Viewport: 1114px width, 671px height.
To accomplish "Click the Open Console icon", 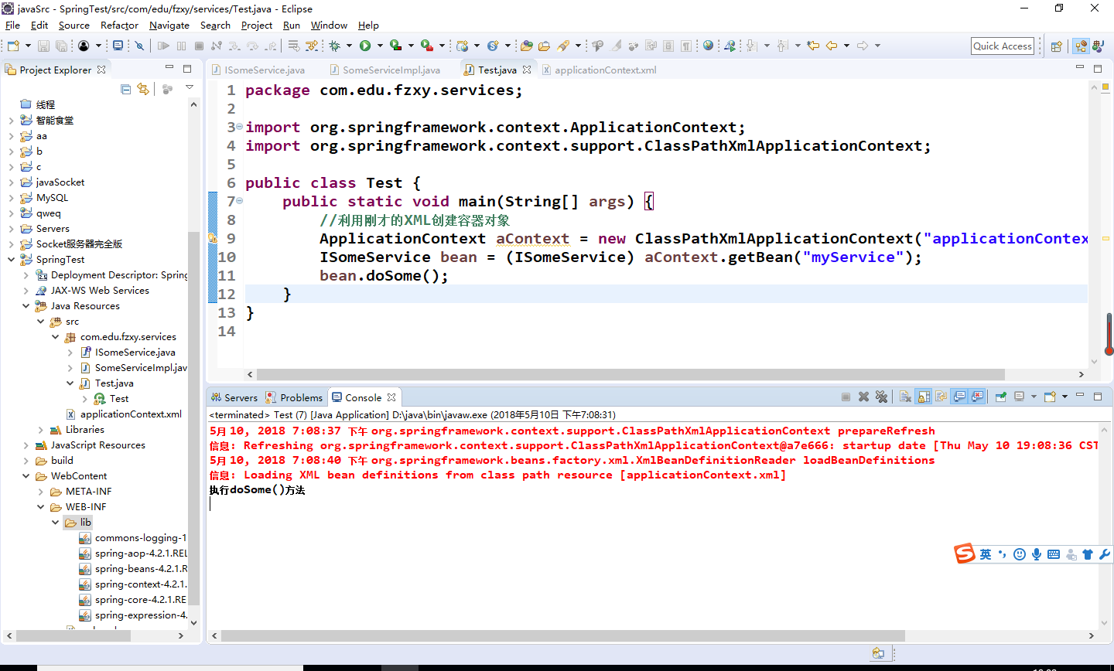I will tap(1050, 397).
